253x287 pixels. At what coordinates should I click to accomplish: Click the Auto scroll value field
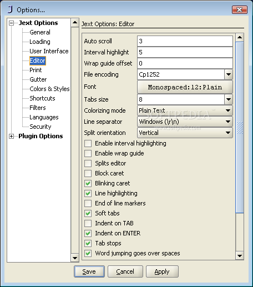185,41
